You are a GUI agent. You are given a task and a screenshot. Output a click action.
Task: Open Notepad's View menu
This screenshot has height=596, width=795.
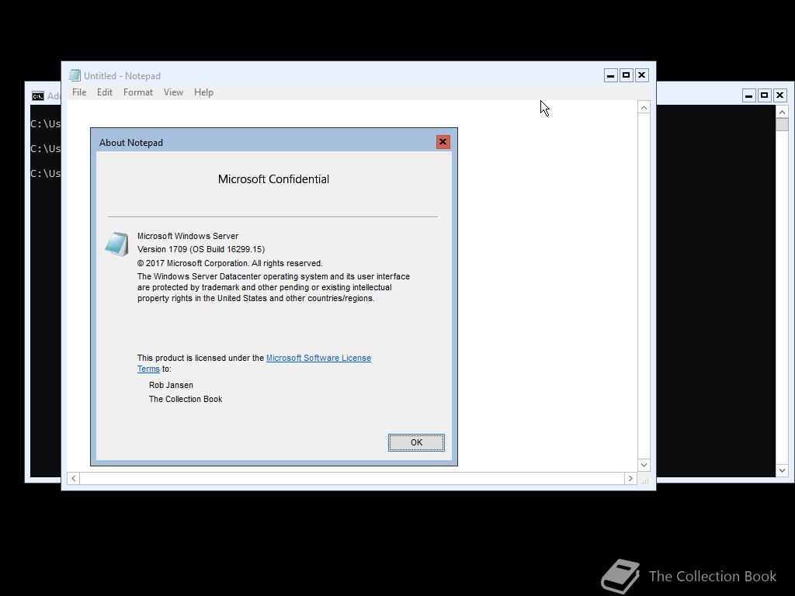(173, 92)
